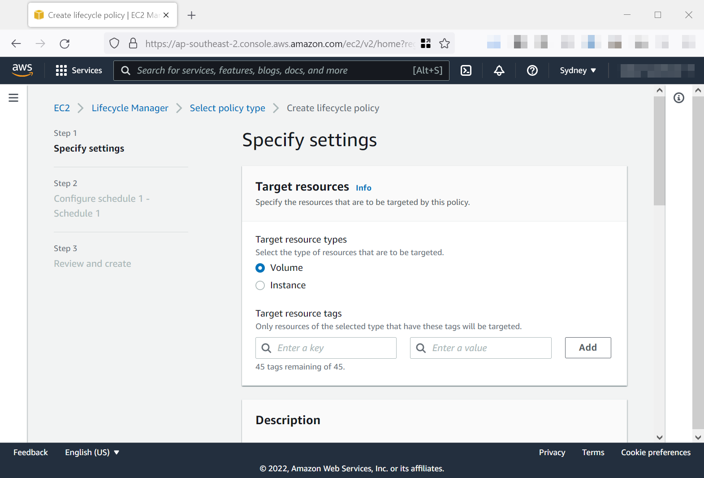Click the AWS logo home icon
Viewport: 704px width, 478px height.
[x=22, y=70]
